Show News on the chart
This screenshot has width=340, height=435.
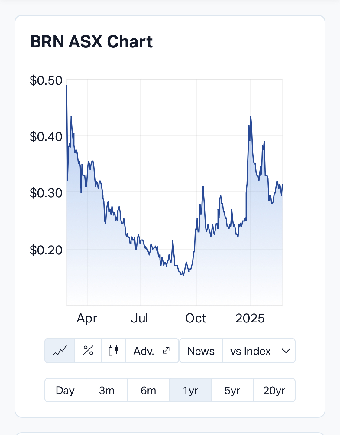click(x=201, y=351)
